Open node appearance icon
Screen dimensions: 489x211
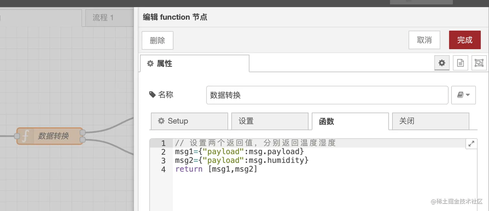point(479,63)
